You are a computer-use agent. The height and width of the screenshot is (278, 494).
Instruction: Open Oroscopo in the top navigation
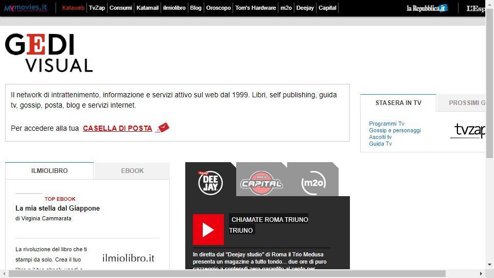click(x=218, y=8)
